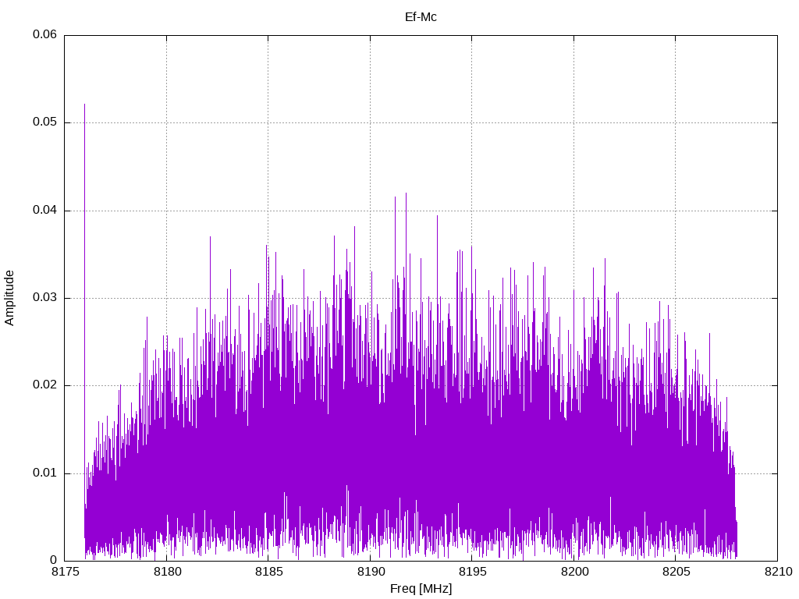Click the 8210 x-axis tick label
Screen dimensions: 799x599
pos(778,572)
